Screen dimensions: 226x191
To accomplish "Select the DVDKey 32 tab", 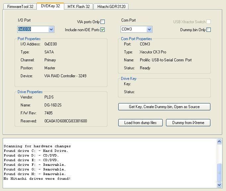I will point(50,6).
